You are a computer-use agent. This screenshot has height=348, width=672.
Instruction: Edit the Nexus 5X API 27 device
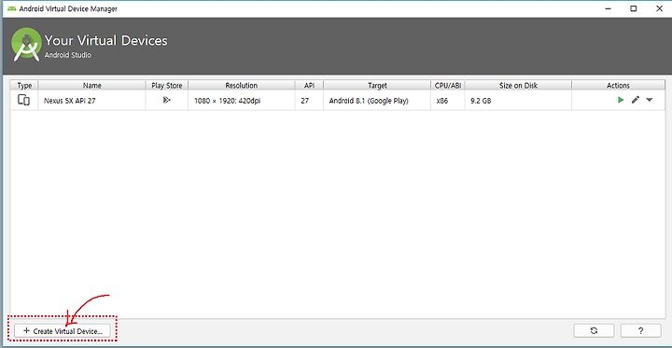[x=636, y=100]
